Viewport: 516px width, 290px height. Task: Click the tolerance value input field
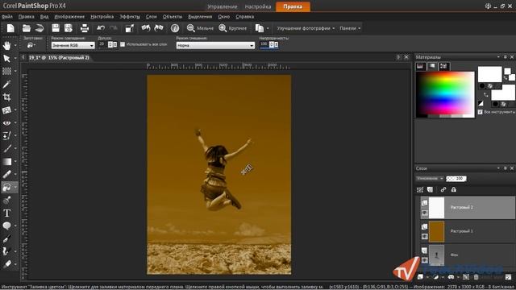click(x=102, y=44)
